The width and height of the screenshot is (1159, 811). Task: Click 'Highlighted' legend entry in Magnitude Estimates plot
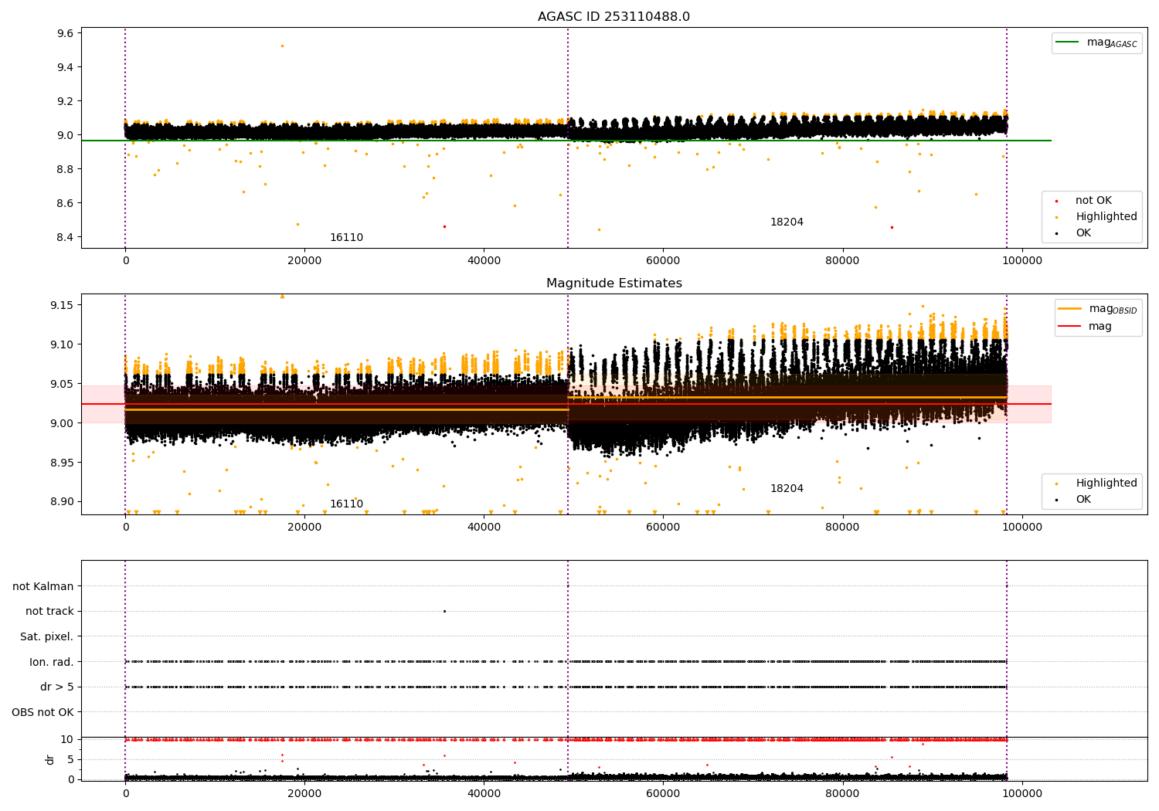1106,484
